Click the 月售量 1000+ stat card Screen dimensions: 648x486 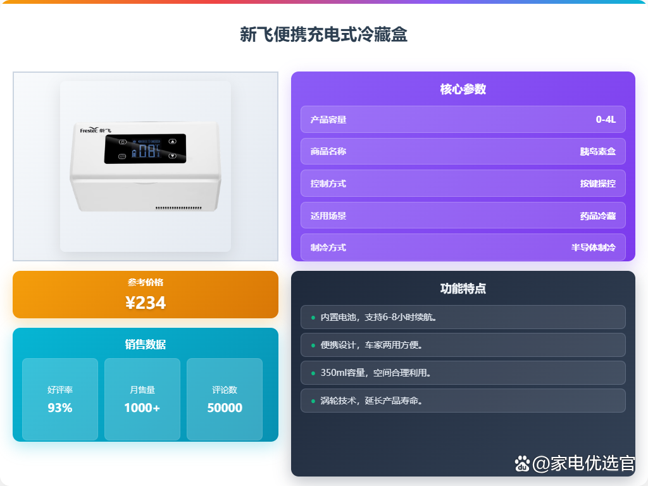click(142, 399)
